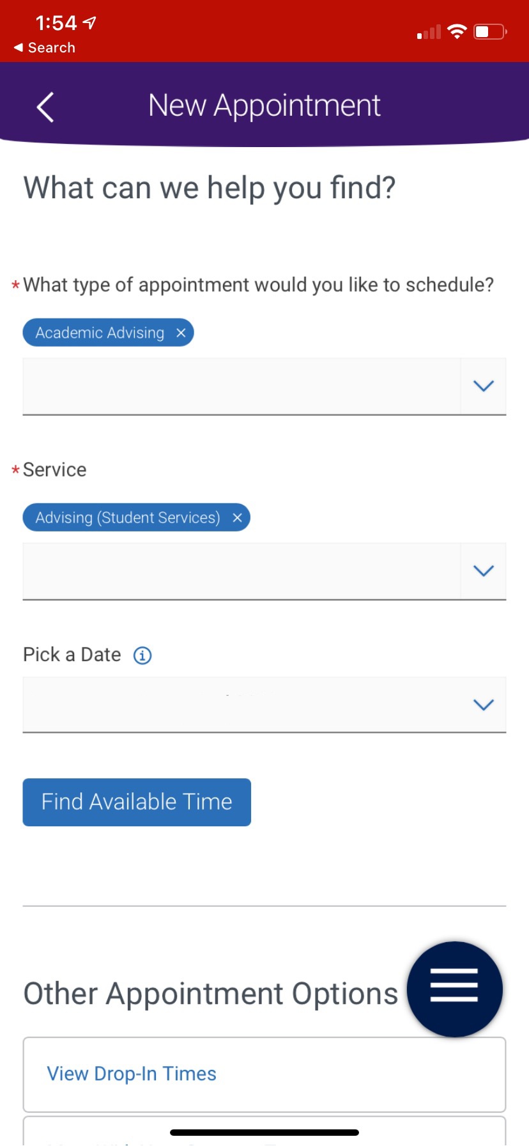Tap the back arrow to exit New Appointment

click(45, 107)
